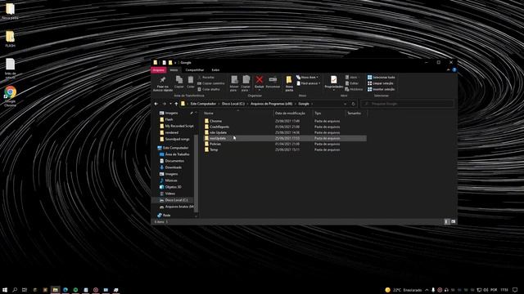Click the Histórico command in ribbon
This screenshot has width=524, height=294.
coord(354,89)
